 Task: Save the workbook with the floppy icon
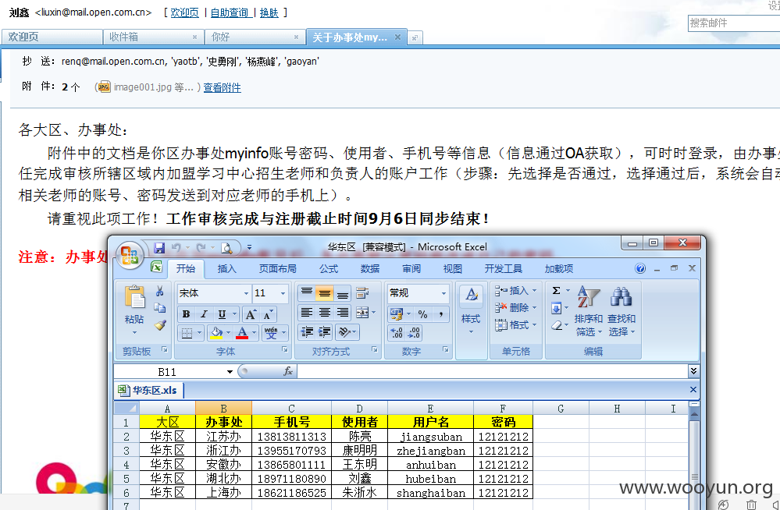pyautogui.click(x=159, y=247)
